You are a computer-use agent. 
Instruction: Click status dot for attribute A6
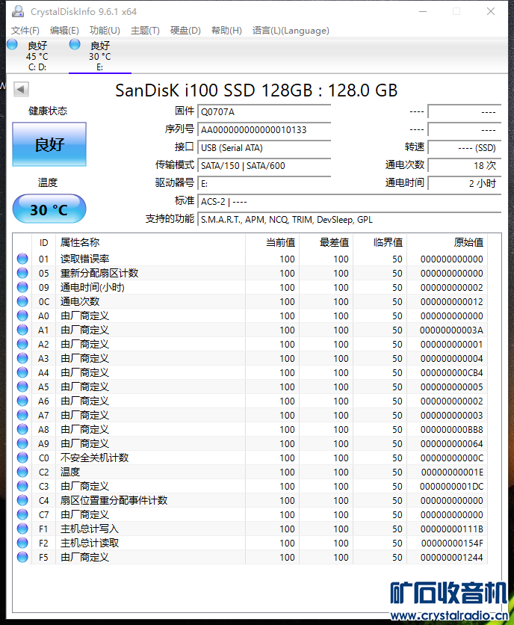[22, 401]
